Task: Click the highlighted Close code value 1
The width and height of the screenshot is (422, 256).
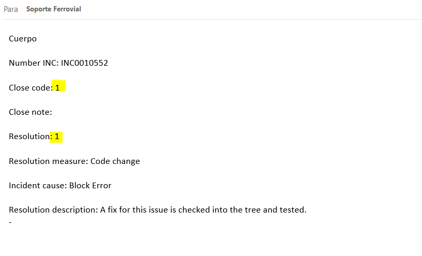Action: 57,88
